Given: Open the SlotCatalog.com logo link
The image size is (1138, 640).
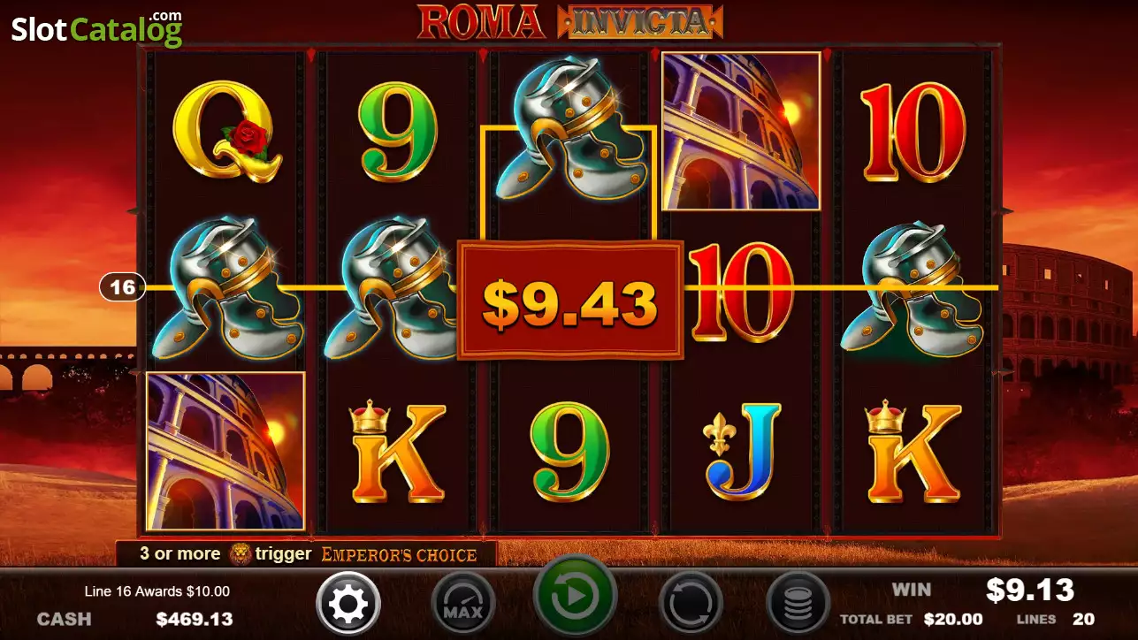Looking at the screenshot, I should [x=96, y=28].
